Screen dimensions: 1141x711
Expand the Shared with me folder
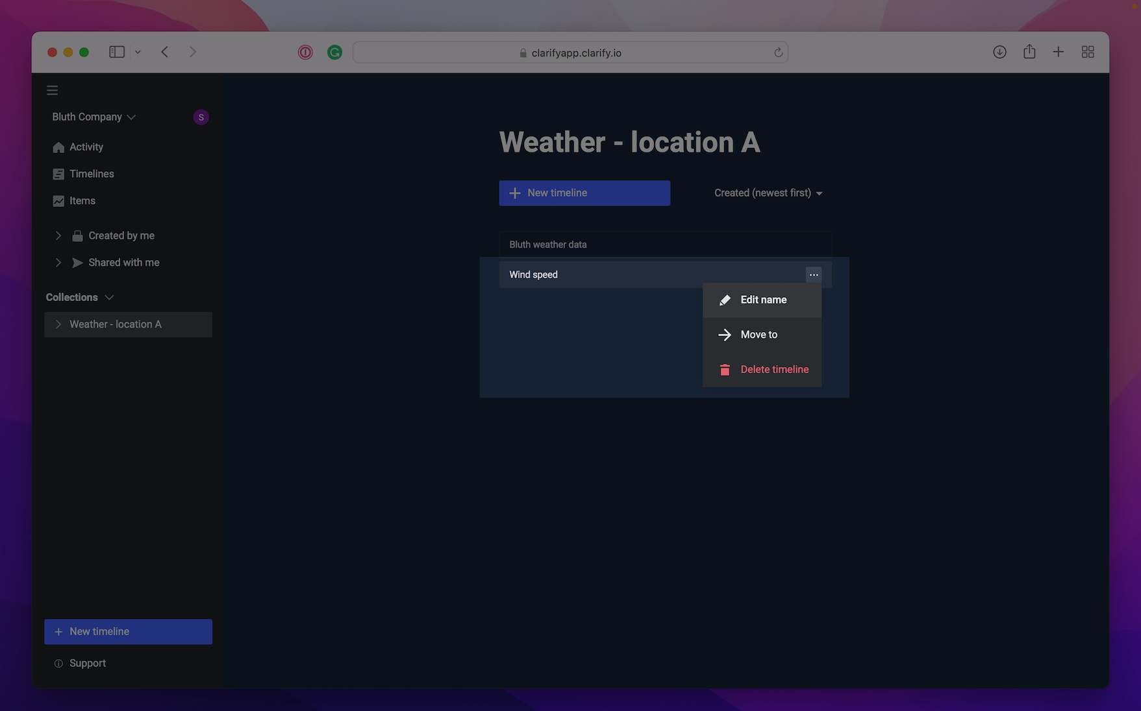point(58,263)
